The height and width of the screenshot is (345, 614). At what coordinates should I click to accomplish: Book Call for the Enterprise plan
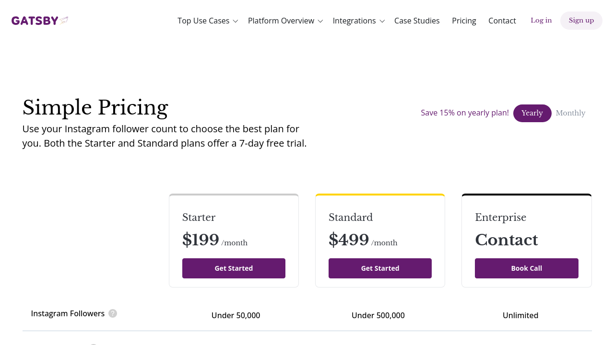(x=527, y=268)
